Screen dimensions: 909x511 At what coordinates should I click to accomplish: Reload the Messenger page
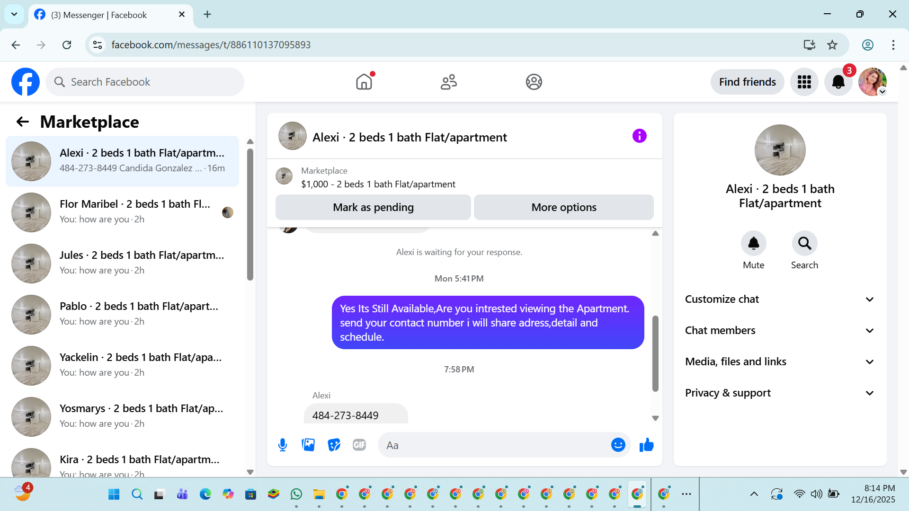pyautogui.click(x=67, y=45)
